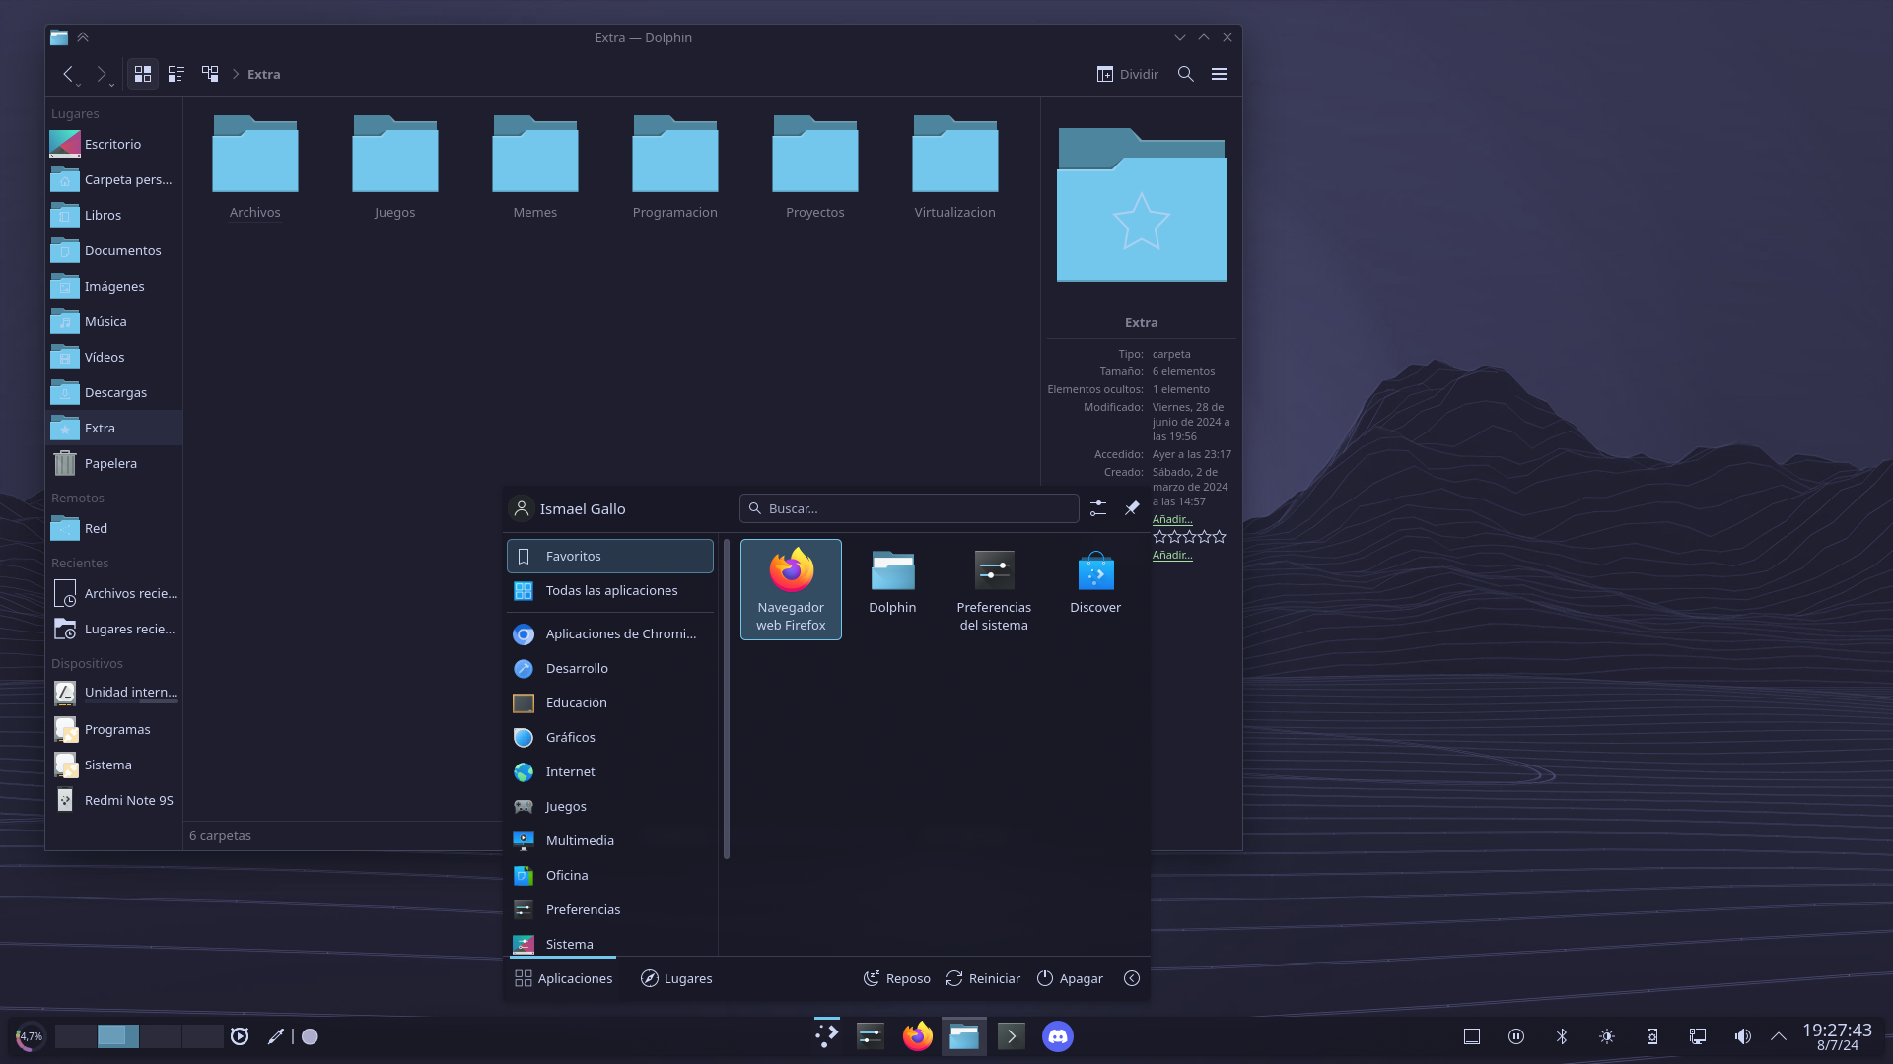Switch Dolphin to compact view mode
Screen dimensions: 1893x1064
click(x=176, y=74)
